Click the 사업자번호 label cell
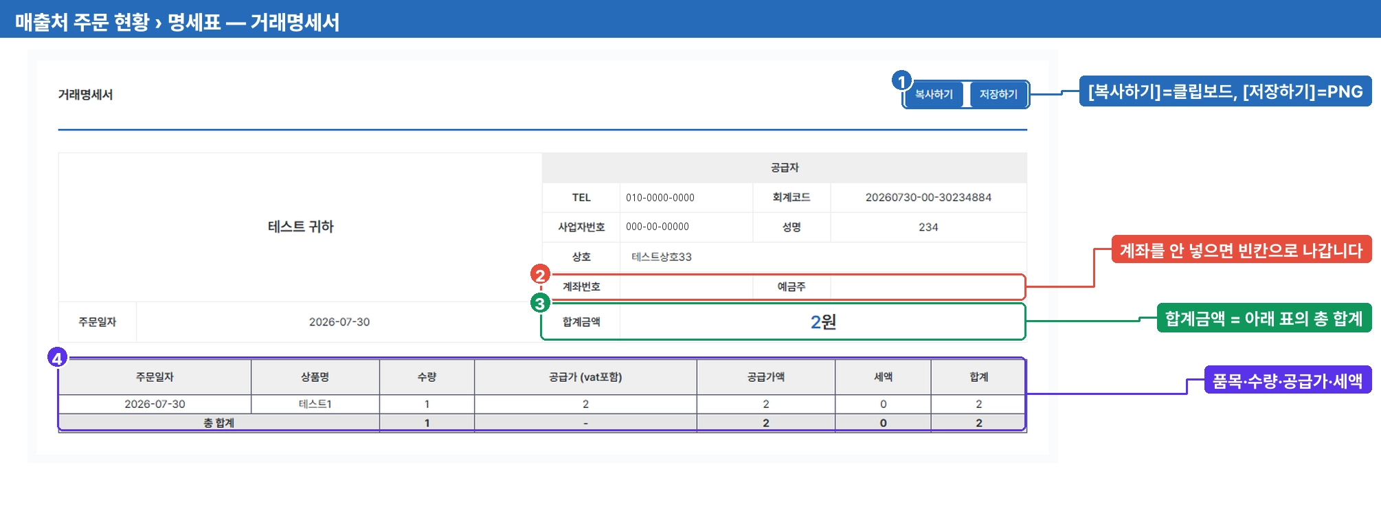 (581, 227)
